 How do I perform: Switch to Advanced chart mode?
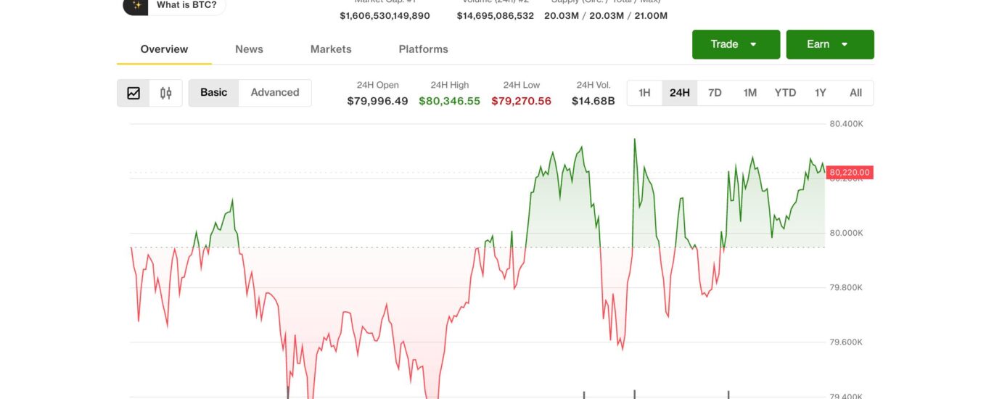275,93
